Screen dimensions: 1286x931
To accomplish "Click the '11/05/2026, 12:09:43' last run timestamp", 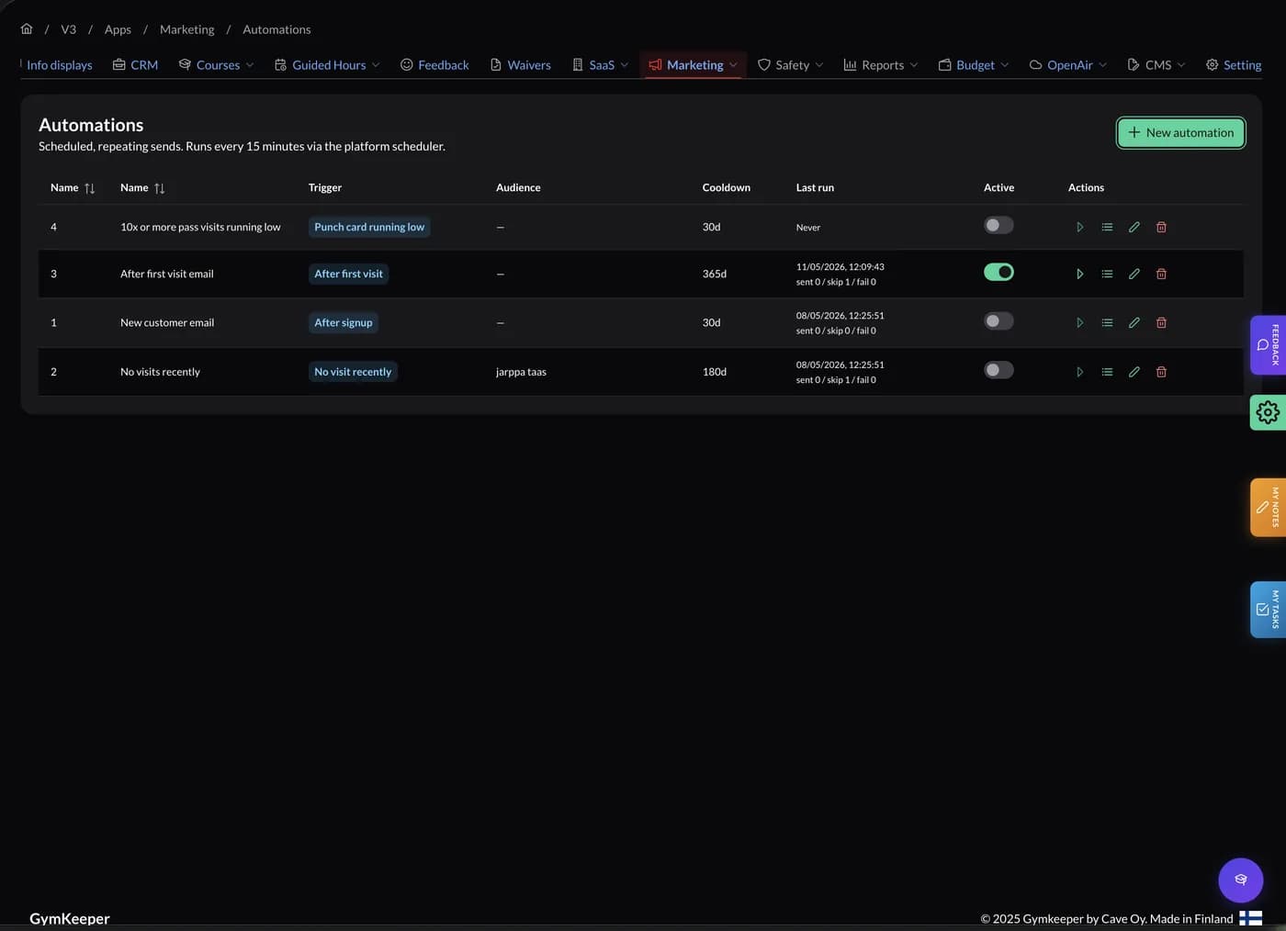I will coord(840,267).
